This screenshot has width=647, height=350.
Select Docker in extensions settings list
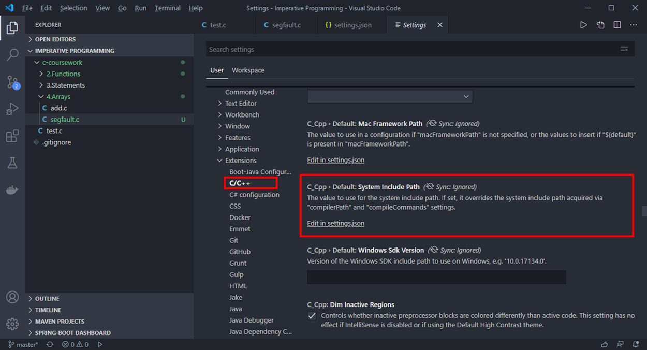240,217
